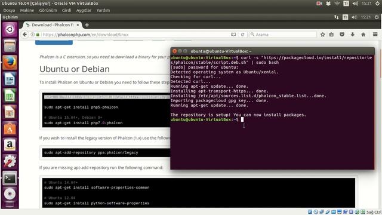Click 'sudo apt-get install software-properties-common' line
This screenshot has width=382, height=215.
[97, 188]
